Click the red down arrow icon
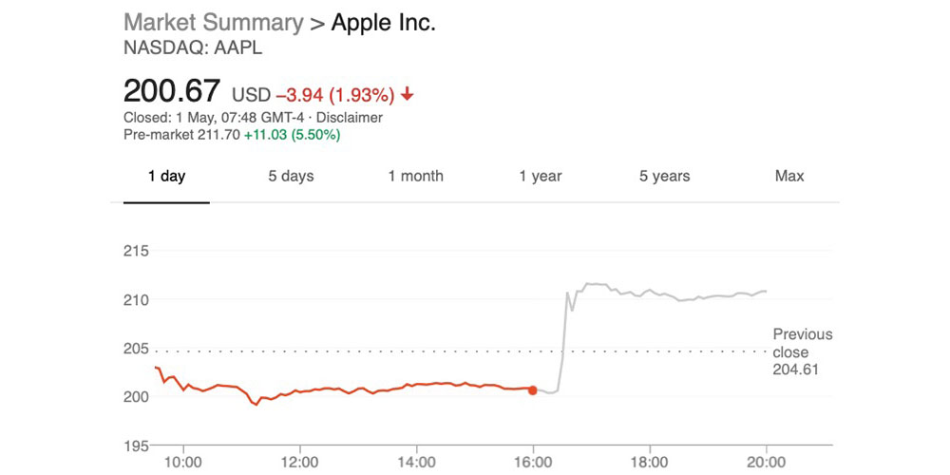The height and width of the screenshot is (475, 950). point(408,95)
